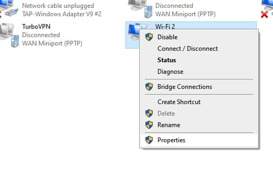Click the red X disabled adapter icon
Viewport: 273px width, 193px height.
tap(264, 15)
